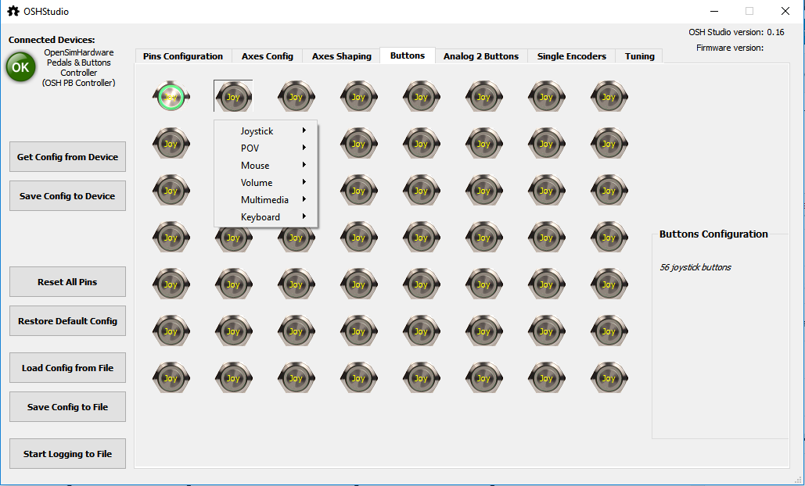The height and width of the screenshot is (486, 805).
Task: Switch to the Pins Configuration tab
Action: pyautogui.click(x=183, y=56)
